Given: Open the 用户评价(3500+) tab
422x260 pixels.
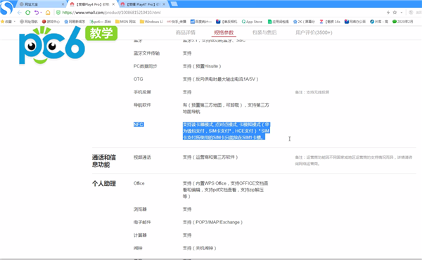Looking at the screenshot, I should pyautogui.click(x=314, y=32).
